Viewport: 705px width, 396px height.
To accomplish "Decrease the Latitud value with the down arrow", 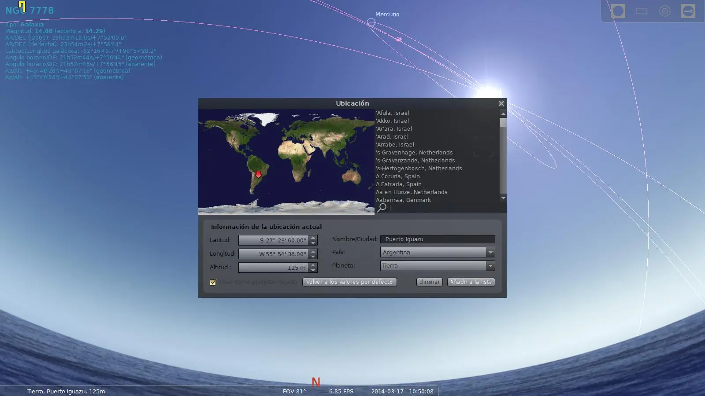I will click(313, 243).
